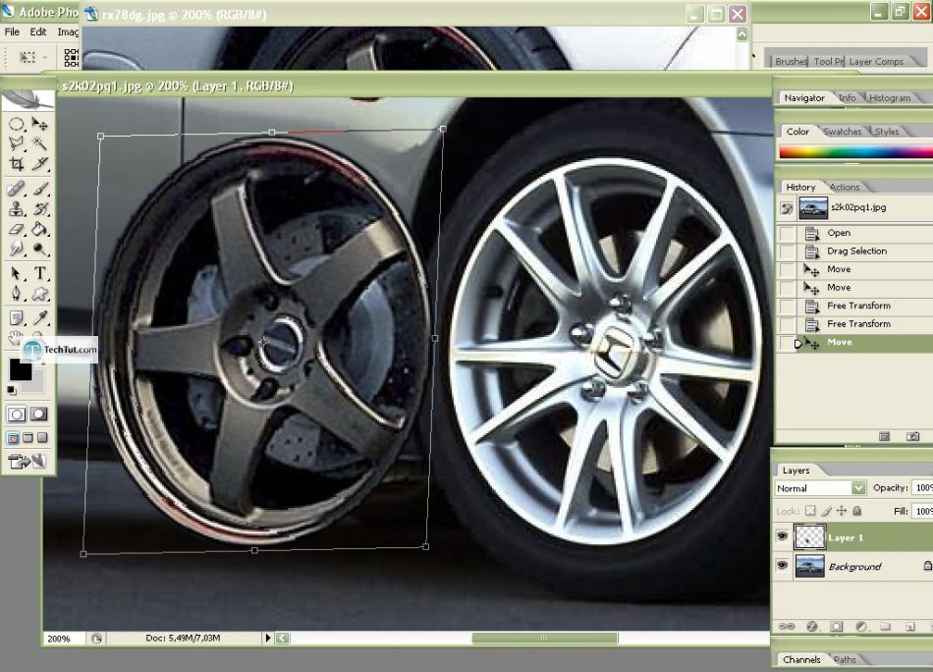Click the foreground color black swatch

(x=21, y=369)
